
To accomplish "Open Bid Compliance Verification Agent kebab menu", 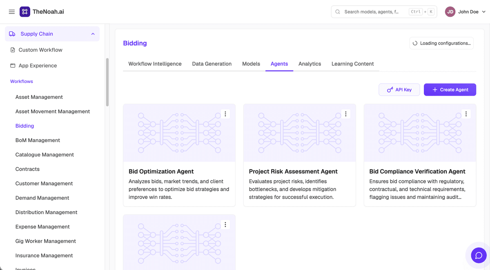I will tap(466, 114).
